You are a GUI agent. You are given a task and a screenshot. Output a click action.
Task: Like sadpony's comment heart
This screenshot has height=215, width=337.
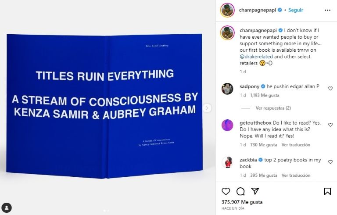(330, 88)
